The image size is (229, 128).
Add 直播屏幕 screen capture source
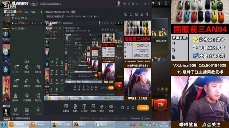66,108
